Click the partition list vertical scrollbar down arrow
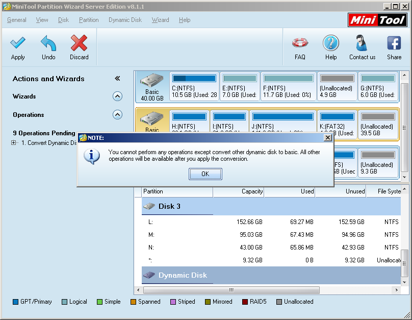This screenshot has height=320, width=412. point(405,282)
